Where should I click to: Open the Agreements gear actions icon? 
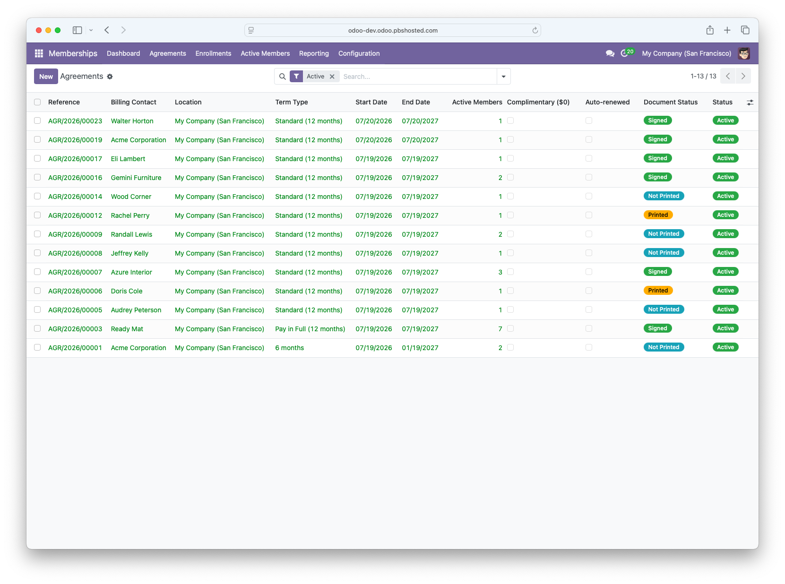[110, 77]
